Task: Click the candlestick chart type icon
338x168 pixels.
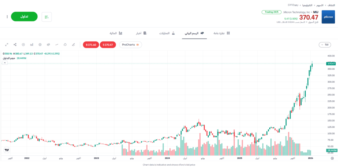Action: click(x=49, y=45)
